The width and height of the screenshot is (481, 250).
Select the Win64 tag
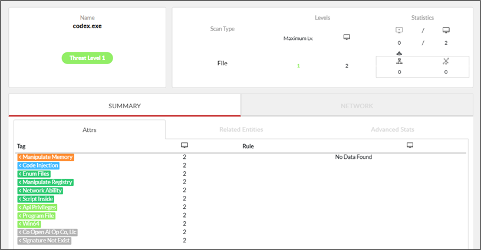tap(29, 224)
